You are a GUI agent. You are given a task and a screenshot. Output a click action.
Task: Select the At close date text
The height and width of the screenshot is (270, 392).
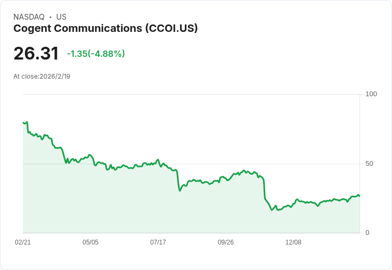[x=42, y=76]
